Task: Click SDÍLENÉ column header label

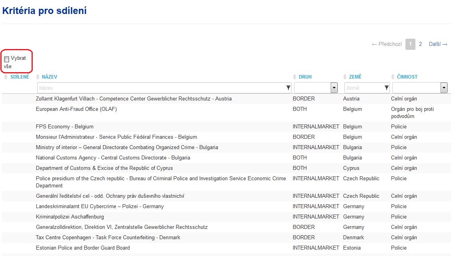Action: point(20,77)
